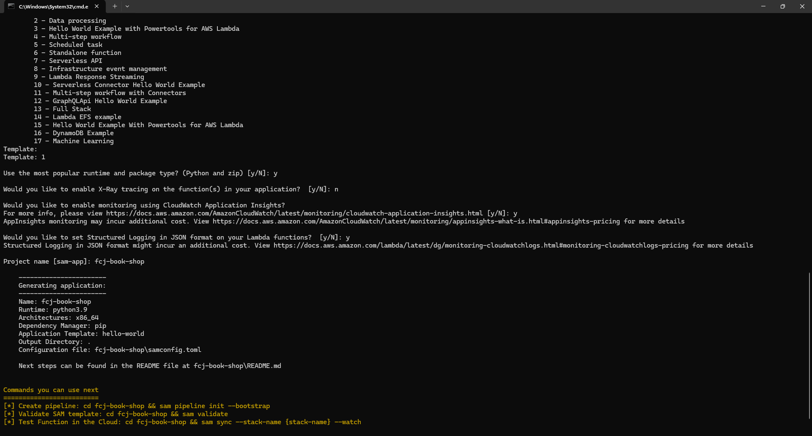Click 'Multi-step workflow with Connectors' line
The height and width of the screenshot is (436, 812).
pos(110,93)
